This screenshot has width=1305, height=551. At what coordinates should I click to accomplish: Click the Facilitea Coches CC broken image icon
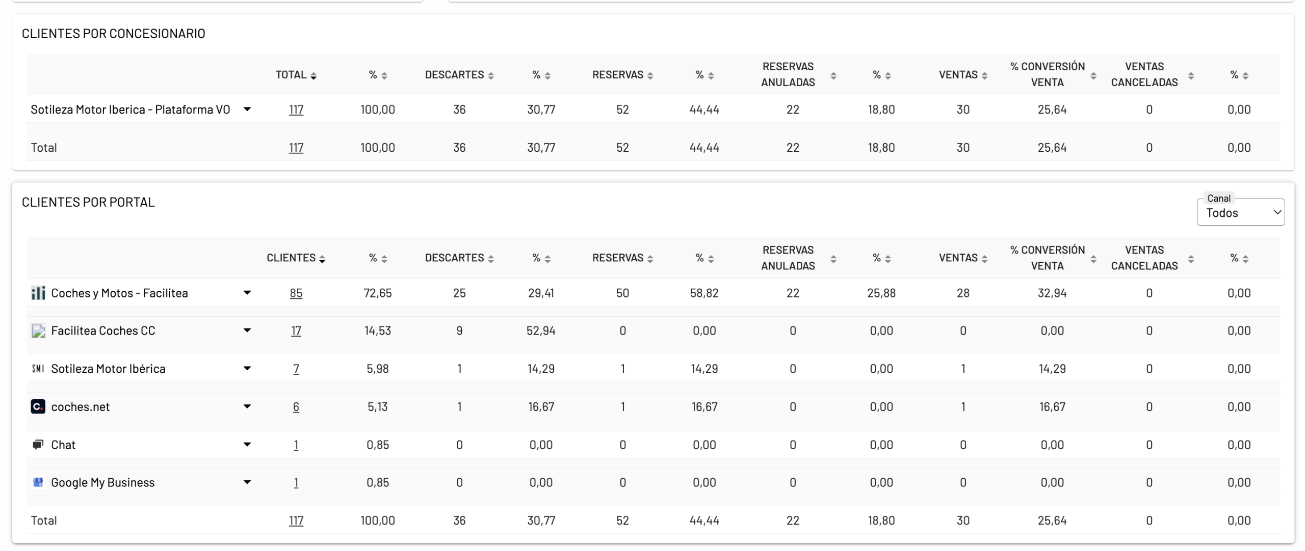coord(38,331)
